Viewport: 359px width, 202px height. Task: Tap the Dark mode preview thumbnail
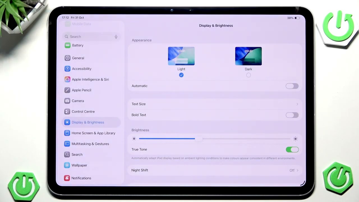click(x=248, y=56)
